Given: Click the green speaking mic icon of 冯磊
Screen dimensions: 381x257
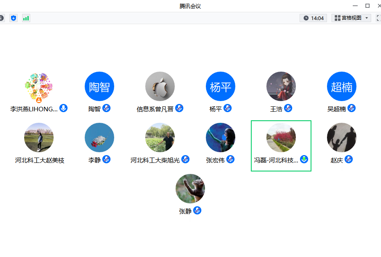Looking at the screenshot, I should coord(304,159).
